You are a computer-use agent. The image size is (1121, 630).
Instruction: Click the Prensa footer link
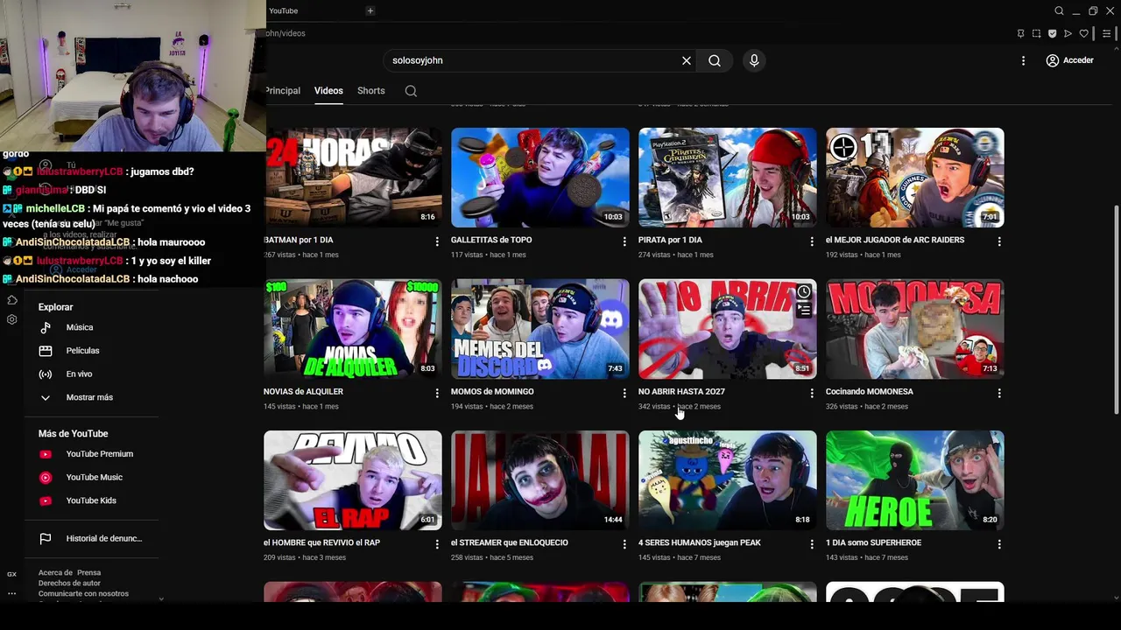[x=88, y=573]
